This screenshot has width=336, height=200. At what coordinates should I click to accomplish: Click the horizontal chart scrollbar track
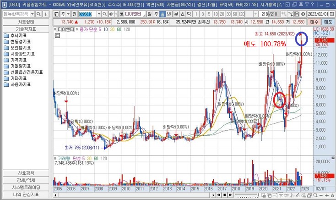[x=134, y=195]
